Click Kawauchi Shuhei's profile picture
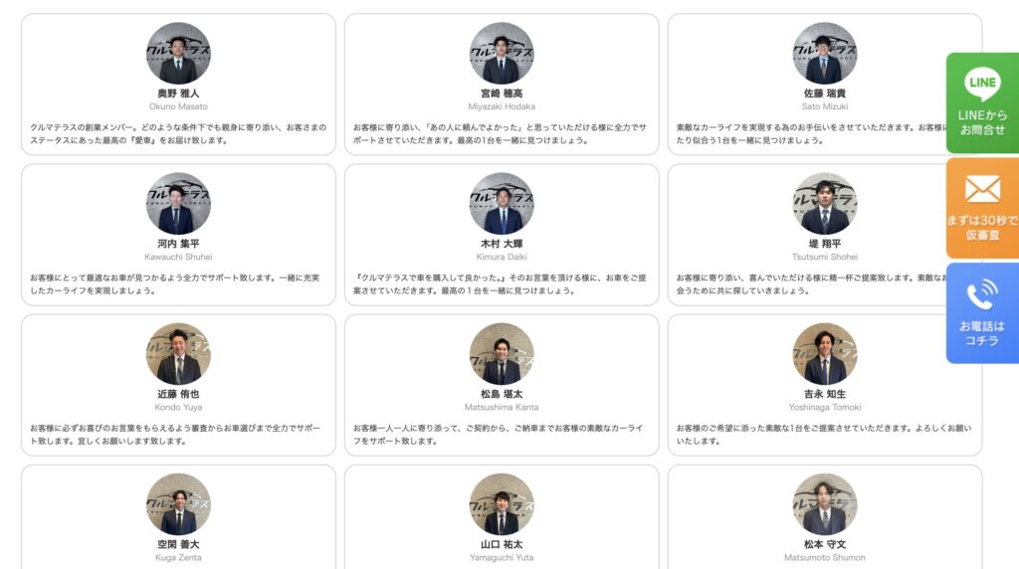The image size is (1019, 569). (178, 203)
